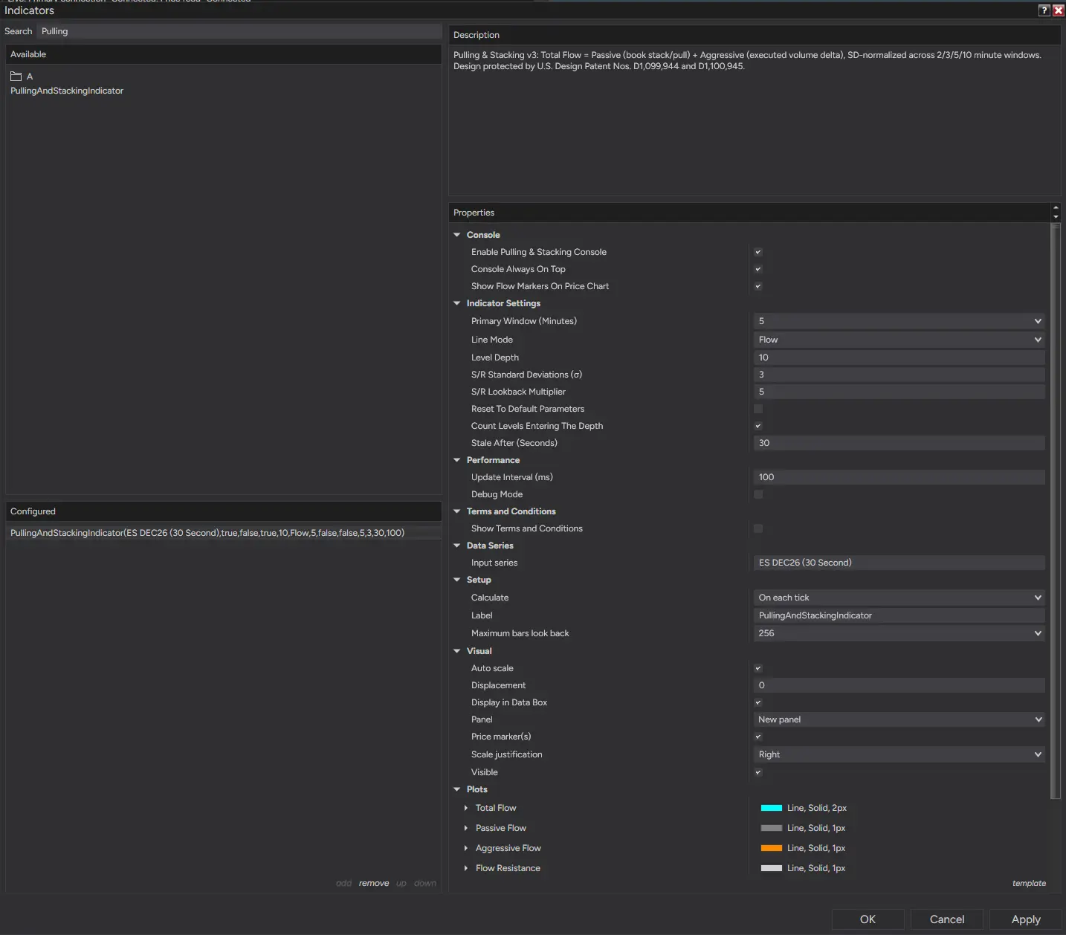Image resolution: width=1066 pixels, height=935 pixels.
Task: Collapse the Performance section
Action: [x=457, y=460]
